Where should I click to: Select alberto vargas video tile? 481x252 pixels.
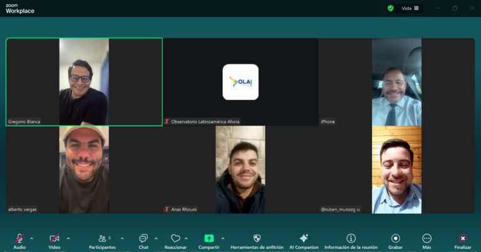pos(84,169)
